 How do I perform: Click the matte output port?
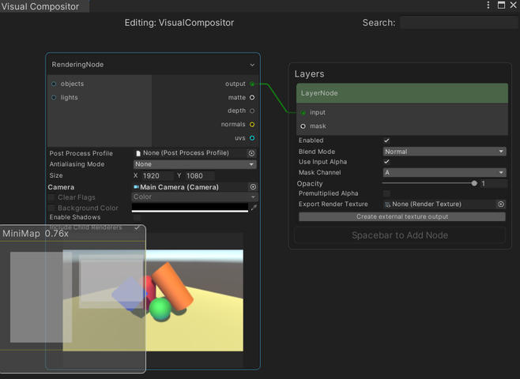pos(252,97)
